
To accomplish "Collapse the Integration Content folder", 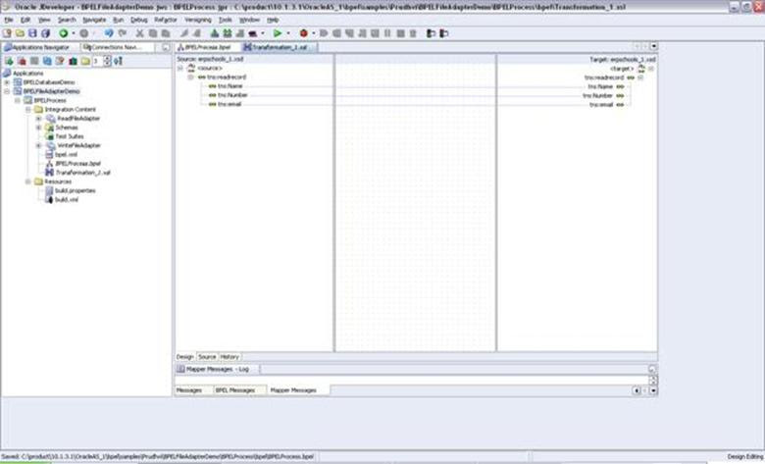I will (28, 109).
